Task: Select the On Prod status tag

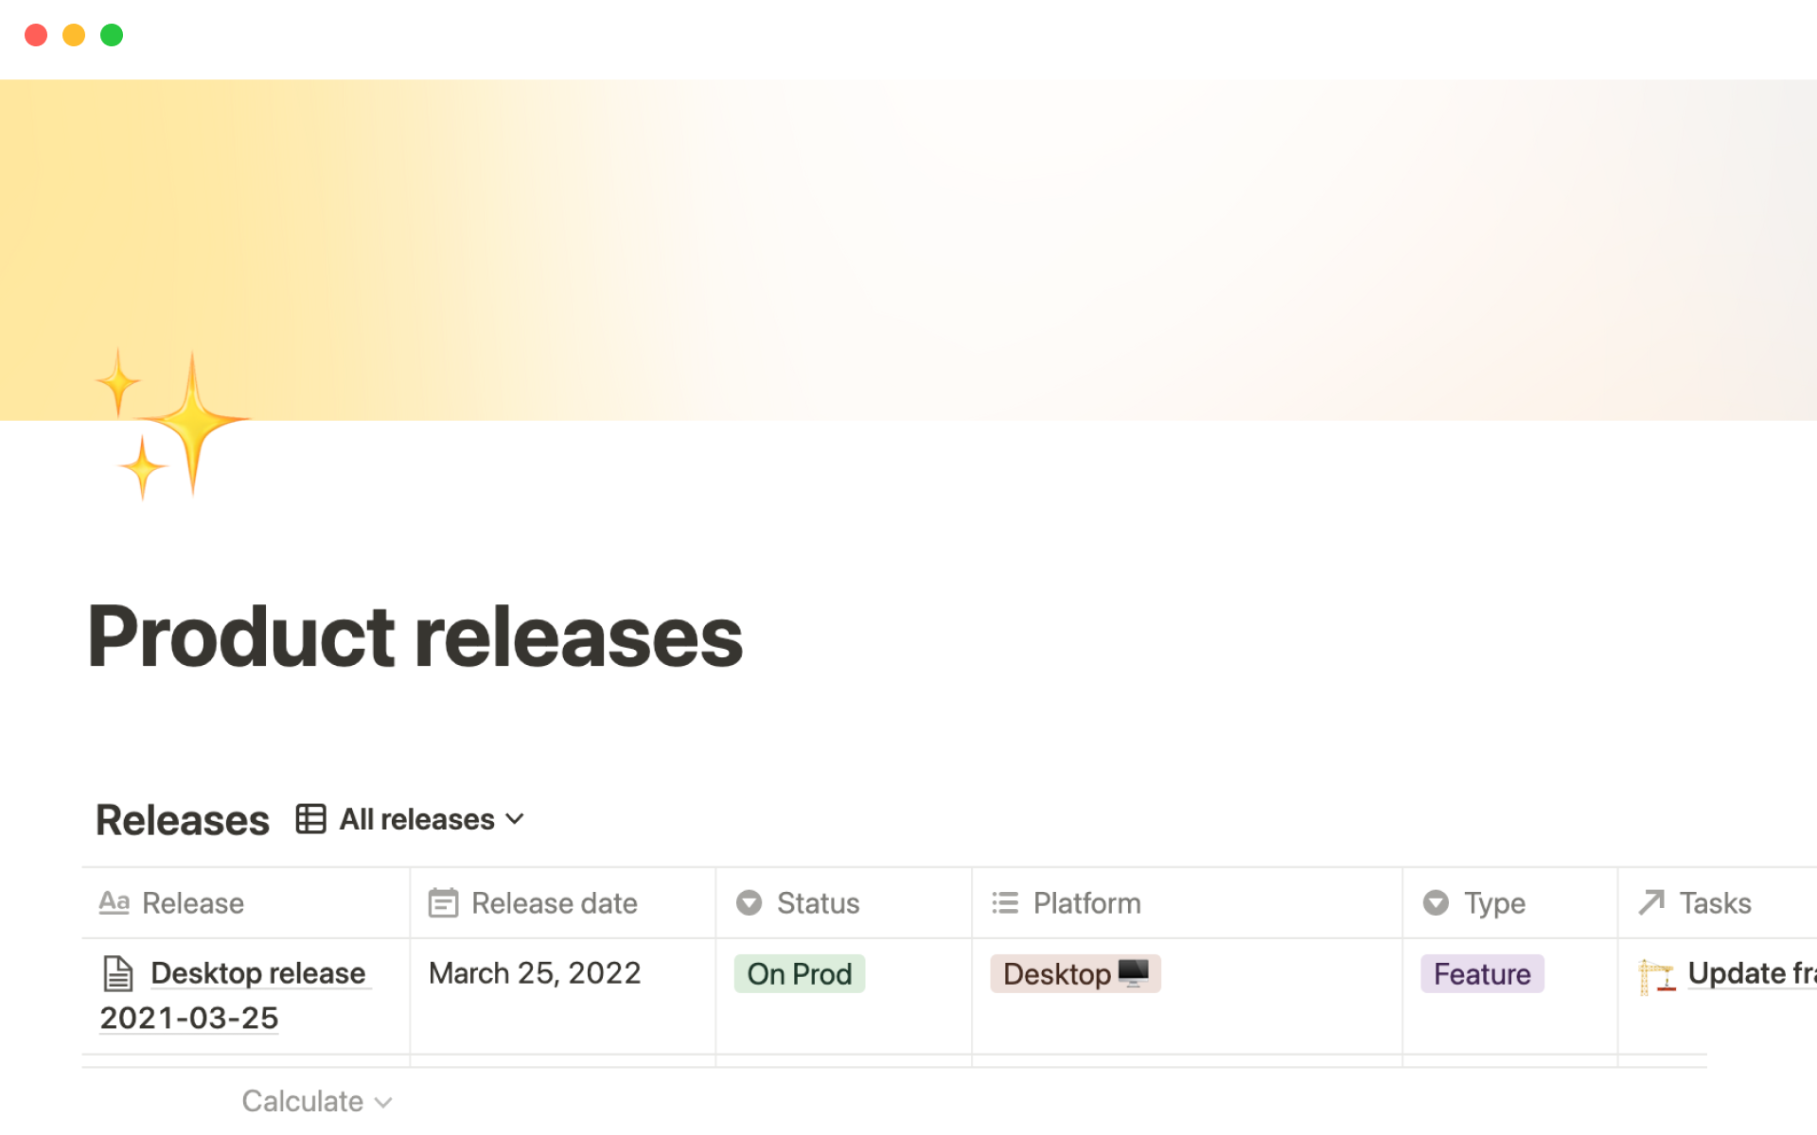Action: point(799,974)
